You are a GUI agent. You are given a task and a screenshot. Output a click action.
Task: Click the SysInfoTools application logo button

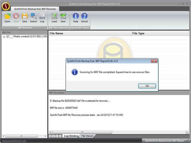6,6
